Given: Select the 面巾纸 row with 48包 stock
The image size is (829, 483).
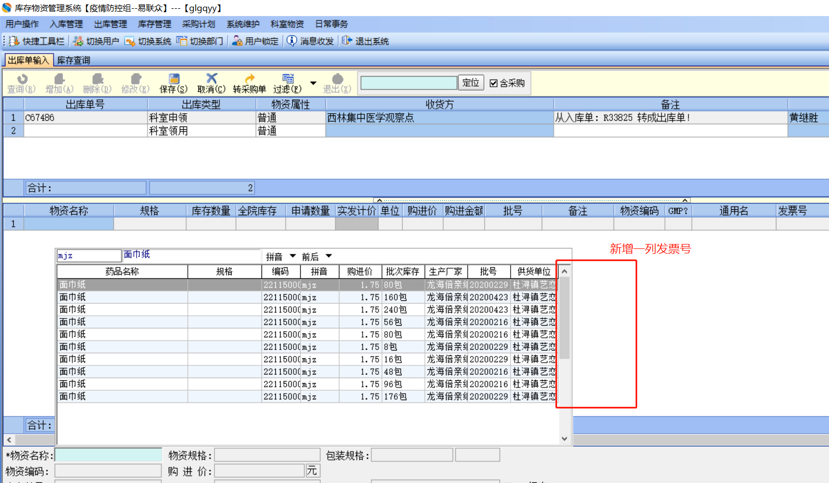Looking at the screenshot, I should [x=307, y=371].
